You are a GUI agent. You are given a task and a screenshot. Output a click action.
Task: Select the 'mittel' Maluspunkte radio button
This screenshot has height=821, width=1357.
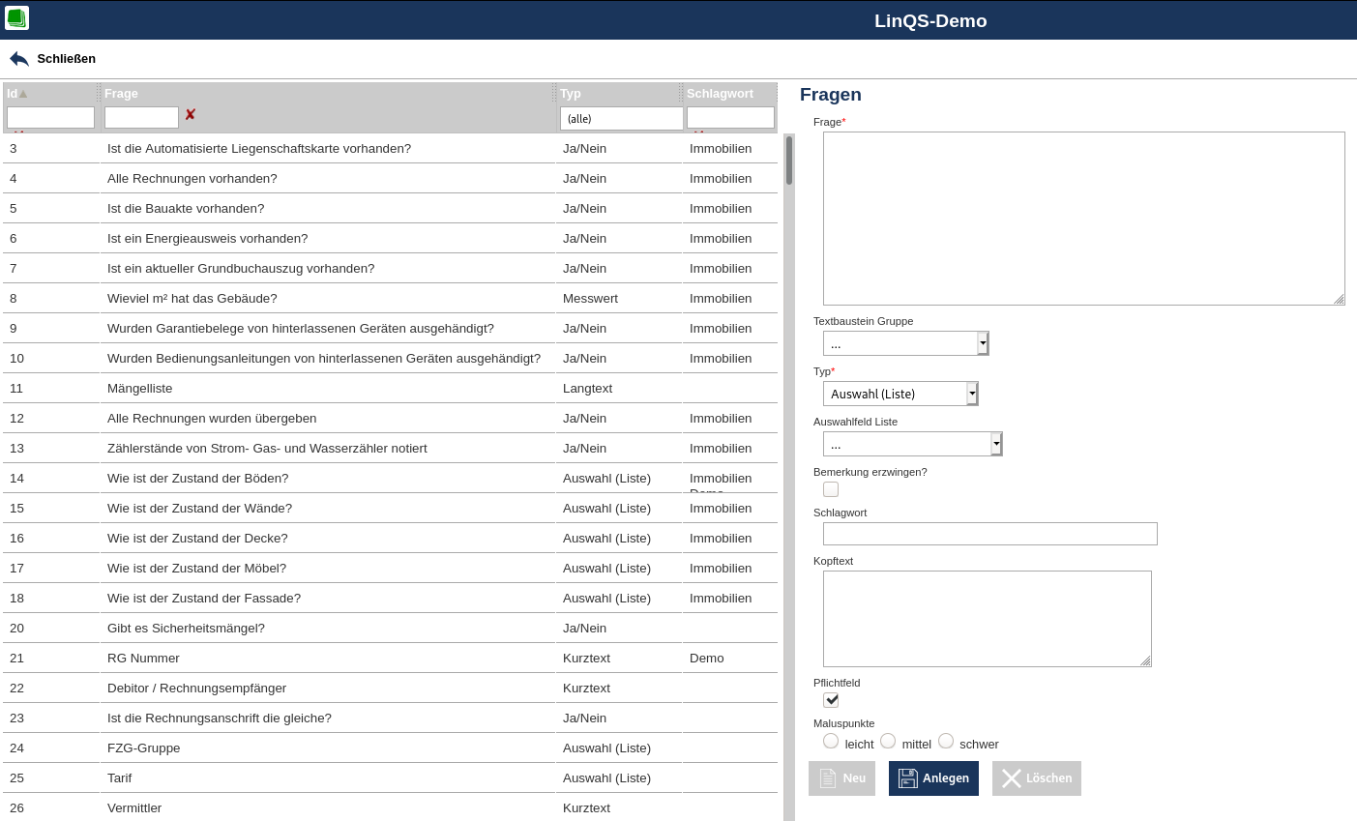pos(888,741)
